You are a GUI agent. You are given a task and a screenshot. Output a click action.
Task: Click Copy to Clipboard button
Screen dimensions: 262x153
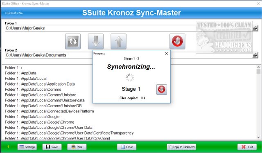(182, 147)
